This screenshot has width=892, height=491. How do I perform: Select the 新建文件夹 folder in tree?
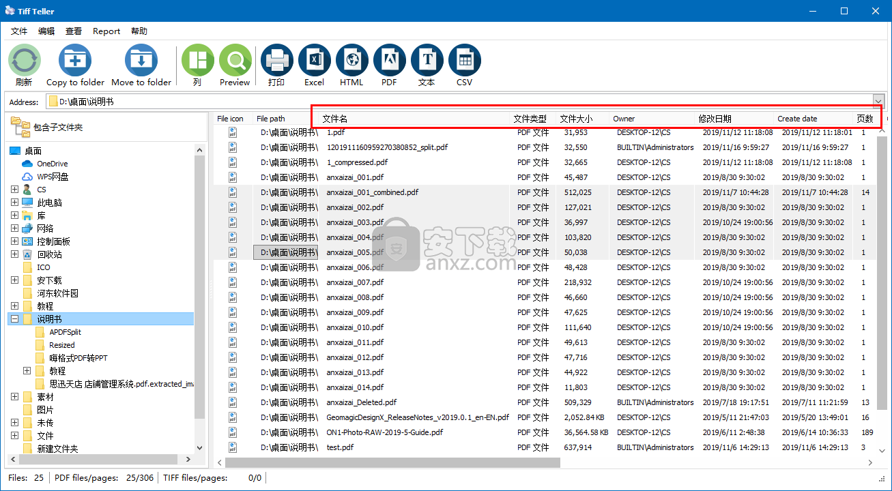point(57,449)
